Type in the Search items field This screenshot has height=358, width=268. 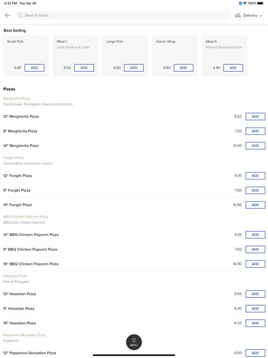pos(123,15)
